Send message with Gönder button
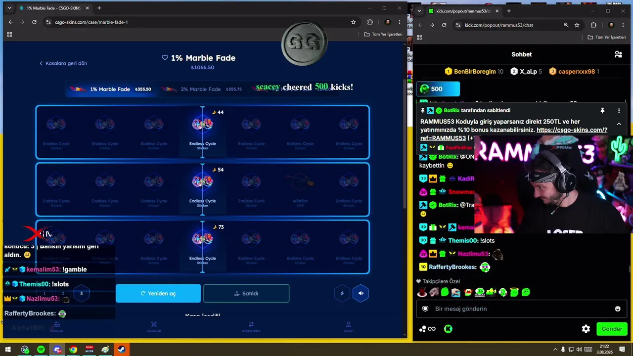 tap(612, 329)
